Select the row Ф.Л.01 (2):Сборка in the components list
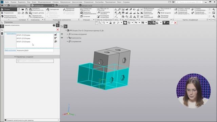Image resolution: width=217 pixels, height=122 pixels. coord(35,38)
